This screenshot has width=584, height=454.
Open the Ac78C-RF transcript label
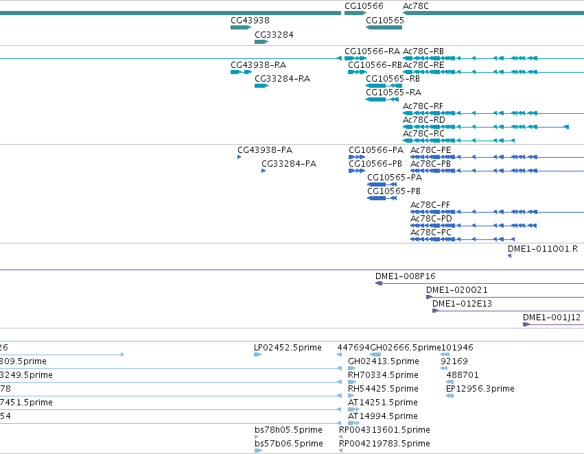click(423, 106)
